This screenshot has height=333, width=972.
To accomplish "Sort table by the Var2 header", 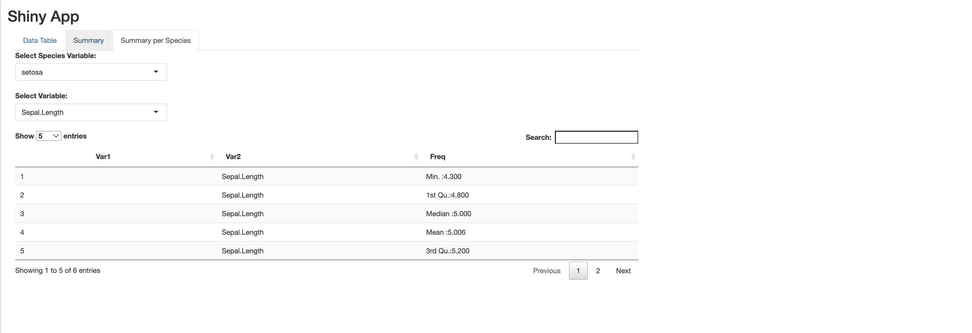I will pos(233,156).
